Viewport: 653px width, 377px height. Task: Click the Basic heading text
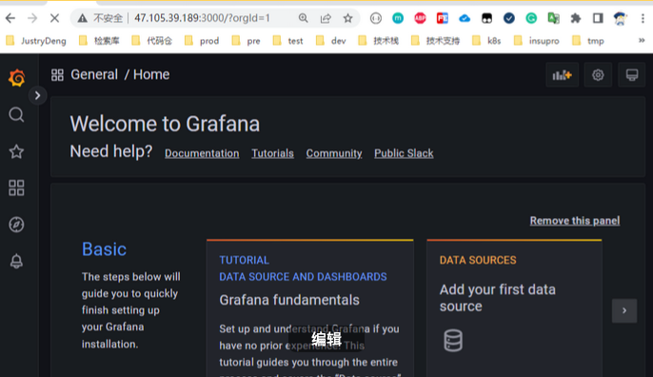pyautogui.click(x=104, y=249)
